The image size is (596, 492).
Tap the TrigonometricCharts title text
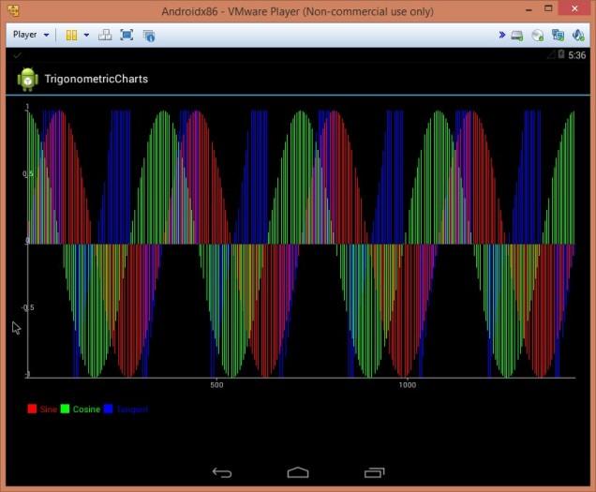pos(97,79)
